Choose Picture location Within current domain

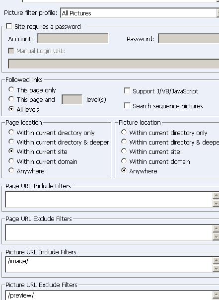(124, 161)
